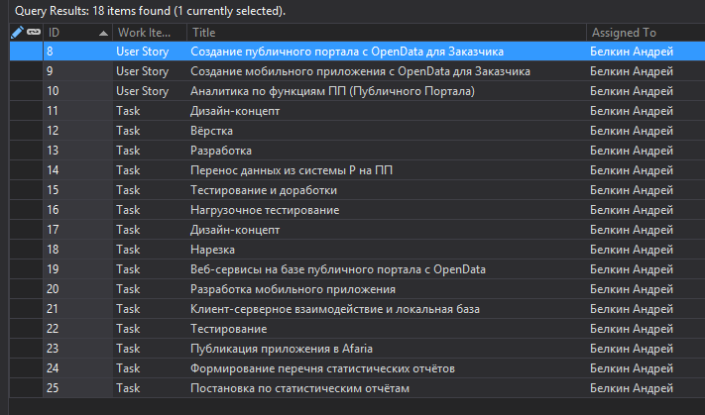705x415 pixels.
Task: Select the 'Разработка' title in row 13
Action: [221, 151]
